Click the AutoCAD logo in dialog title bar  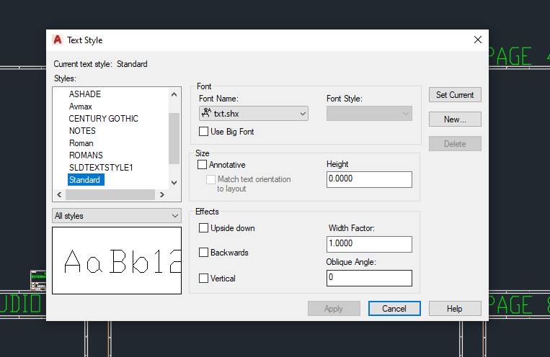pyautogui.click(x=58, y=40)
